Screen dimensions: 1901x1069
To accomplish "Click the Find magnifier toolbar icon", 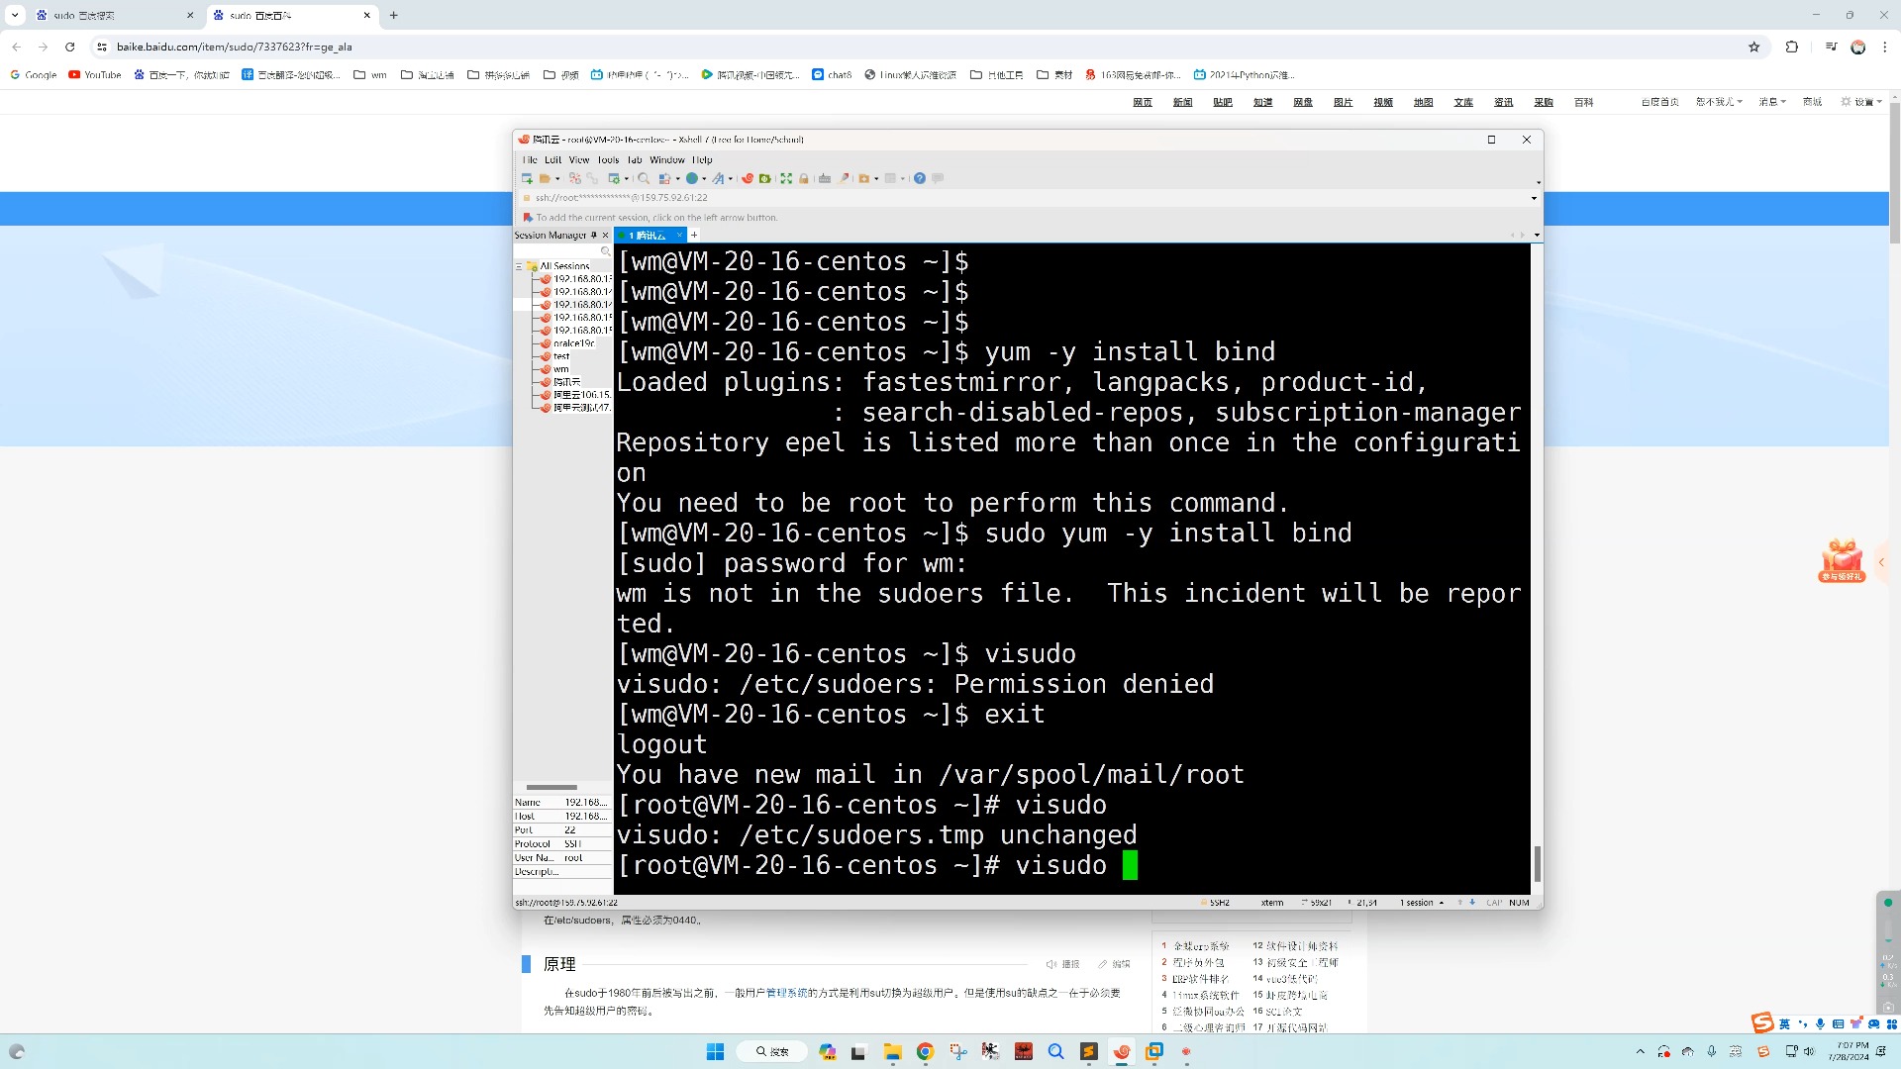I will point(644,178).
